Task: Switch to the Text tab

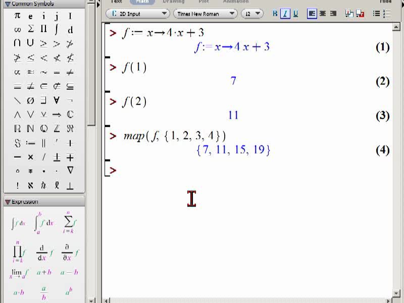Action: [116, 2]
